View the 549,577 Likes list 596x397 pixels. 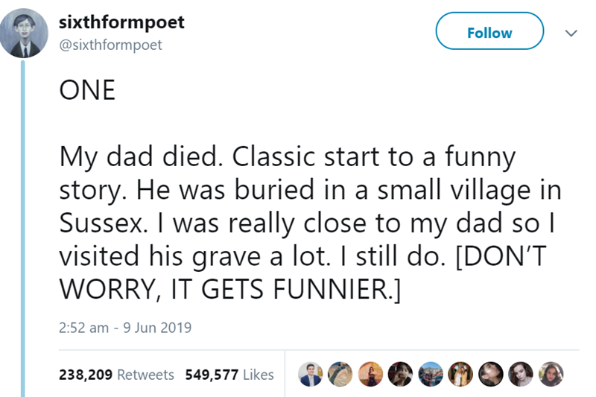[x=229, y=375]
